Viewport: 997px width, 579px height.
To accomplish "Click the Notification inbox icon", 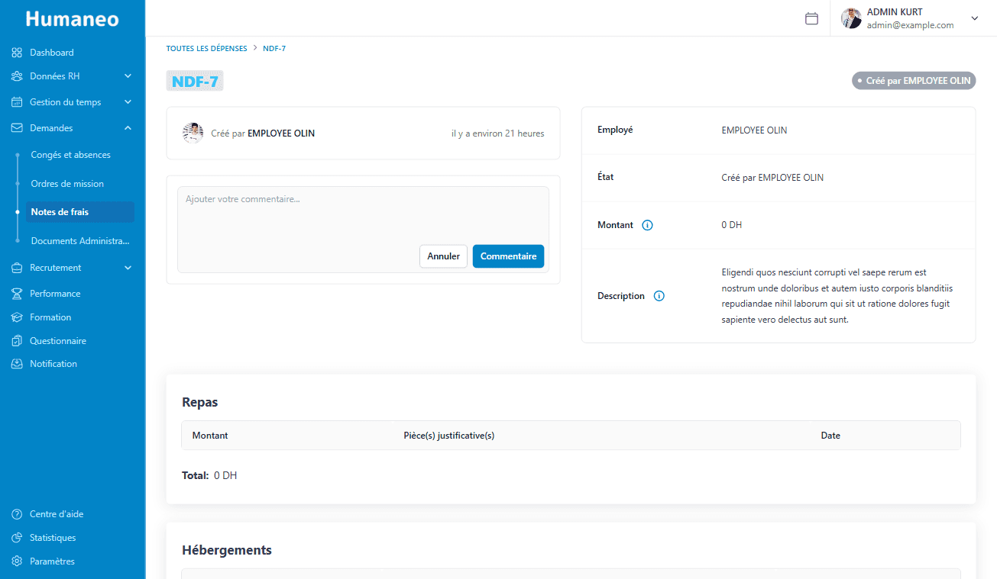I will point(17,364).
